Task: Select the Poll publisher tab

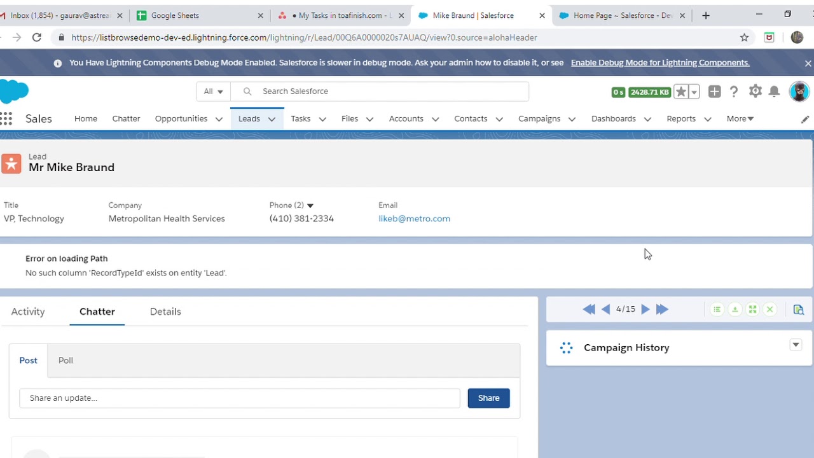Action: (66, 360)
